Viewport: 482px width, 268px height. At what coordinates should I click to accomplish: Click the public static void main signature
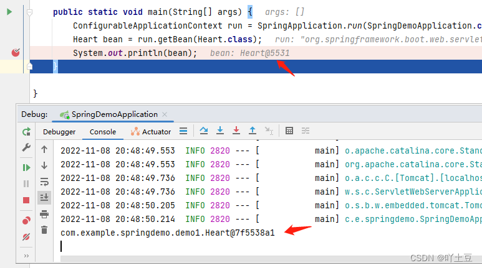(148, 12)
